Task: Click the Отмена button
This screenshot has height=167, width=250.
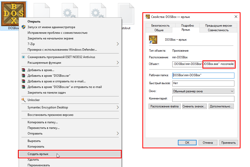Action: [208, 143]
